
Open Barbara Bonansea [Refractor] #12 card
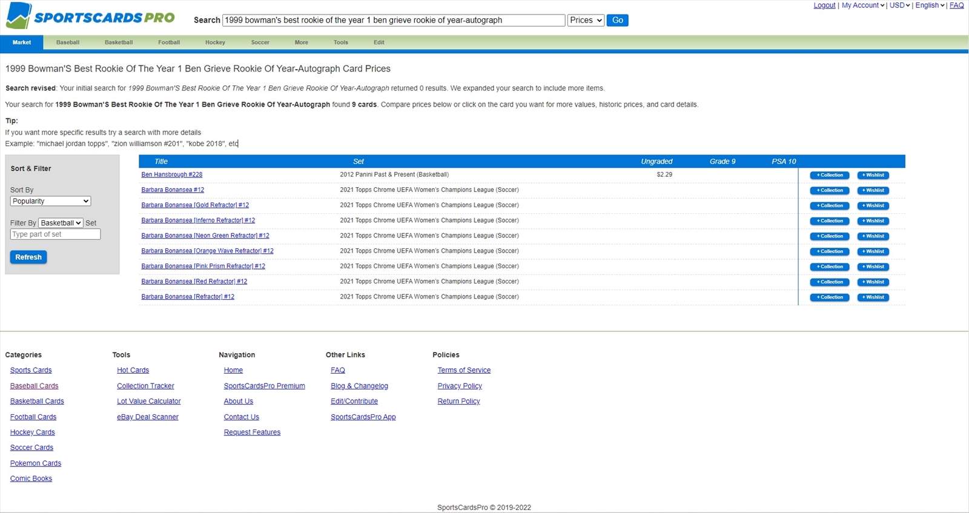click(188, 297)
